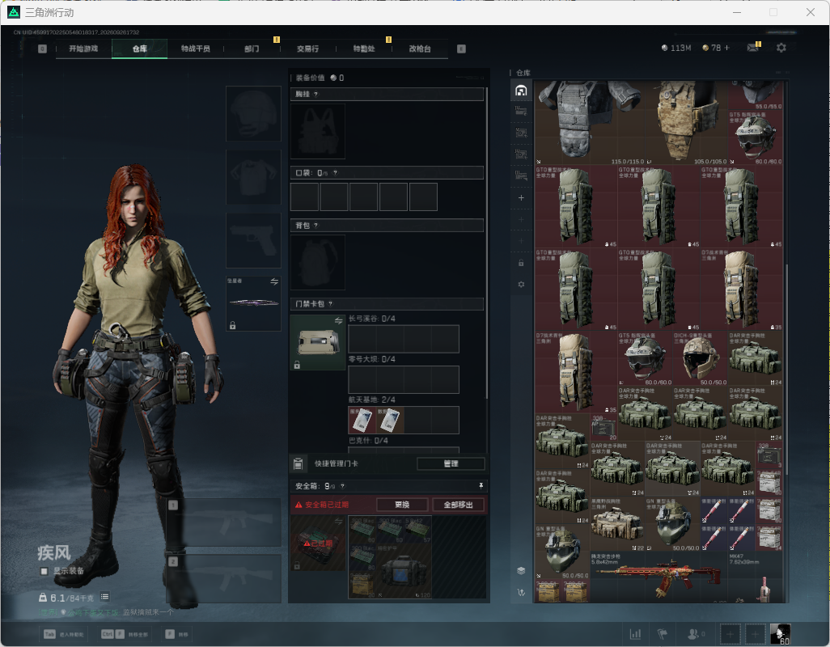Select the first 航天基地 keycard
Image resolution: width=830 pixels, height=647 pixels.
(362, 420)
